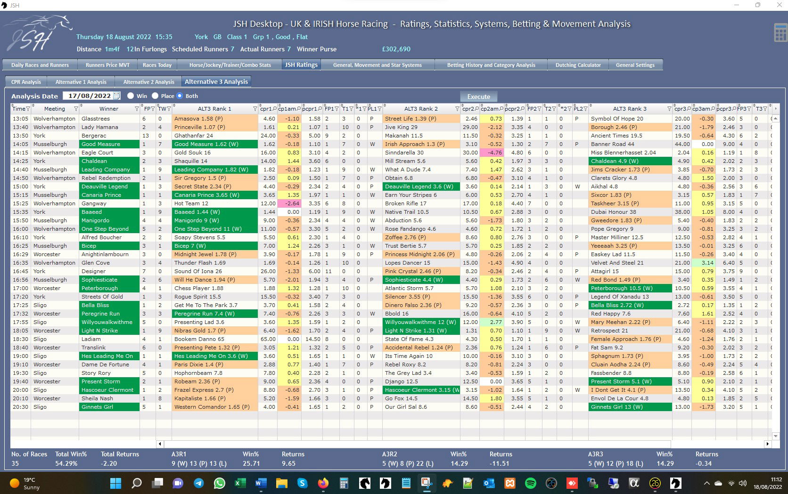Open filter dropdown on FP1 column
Viewport: 788px width, 494px height.
tap(337, 109)
